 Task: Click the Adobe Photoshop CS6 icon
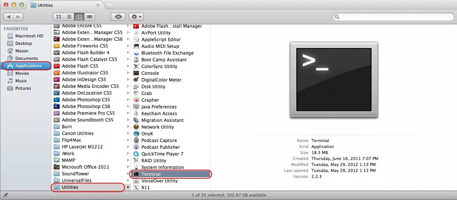[x=57, y=107]
